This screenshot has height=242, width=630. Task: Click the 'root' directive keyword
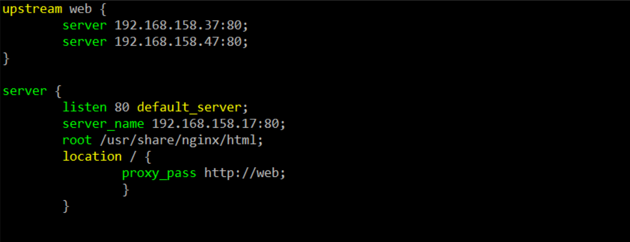(x=77, y=140)
